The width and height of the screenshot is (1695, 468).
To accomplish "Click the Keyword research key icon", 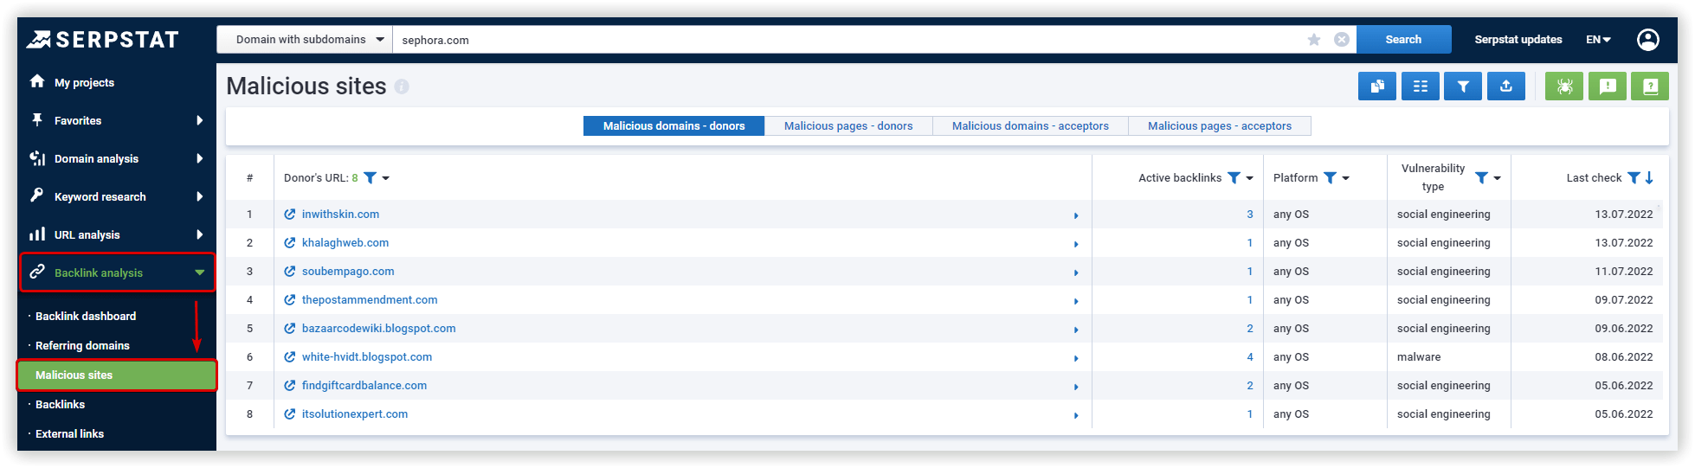I will [x=37, y=196].
